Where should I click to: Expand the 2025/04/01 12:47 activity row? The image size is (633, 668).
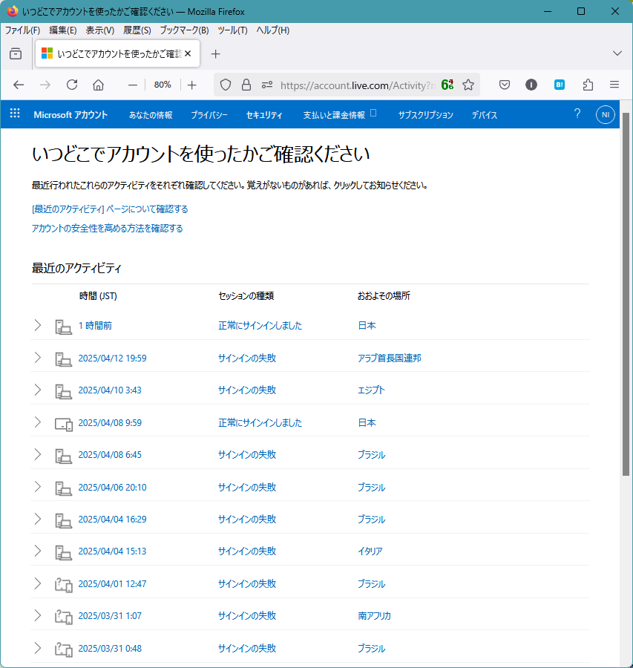[38, 583]
